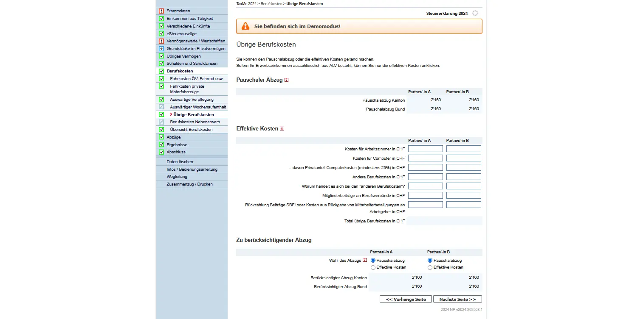Click the green checkmark beside Abzüge
This screenshot has width=643, height=319.
pyautogui.click(x=161, y=137)
